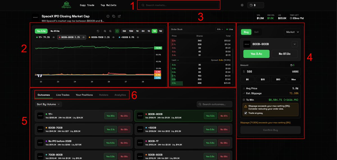Set chart timeframe to 1D
The height and width of the screenshot is (160, 337).
point(149,31)
